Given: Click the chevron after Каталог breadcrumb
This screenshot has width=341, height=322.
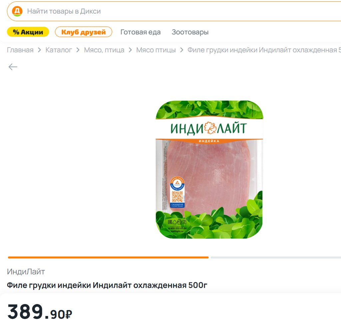Looking at the screenshot, I should tap(78, 50).
